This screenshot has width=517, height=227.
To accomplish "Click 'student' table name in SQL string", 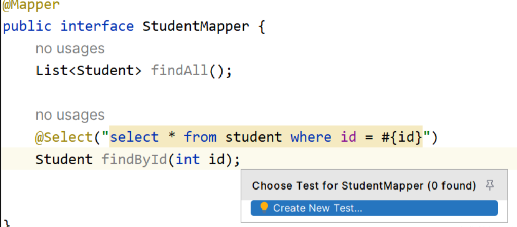I will 253,137.
